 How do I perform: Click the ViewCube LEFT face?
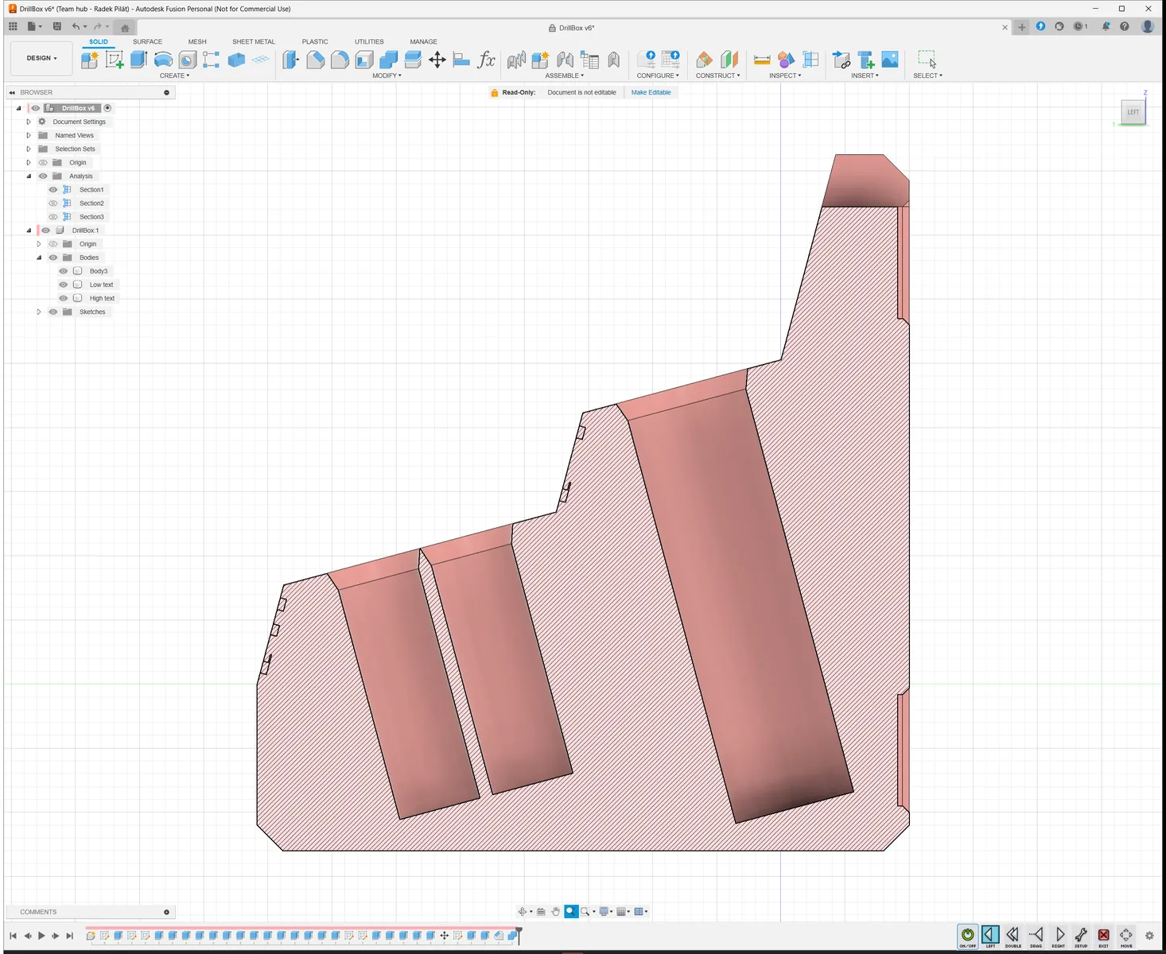[1133, 112]
